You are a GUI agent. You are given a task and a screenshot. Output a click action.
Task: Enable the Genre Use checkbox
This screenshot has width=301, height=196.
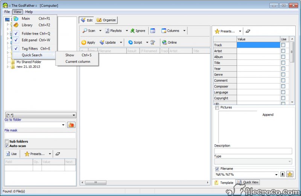pyautogui.click(x=283, y=74)
